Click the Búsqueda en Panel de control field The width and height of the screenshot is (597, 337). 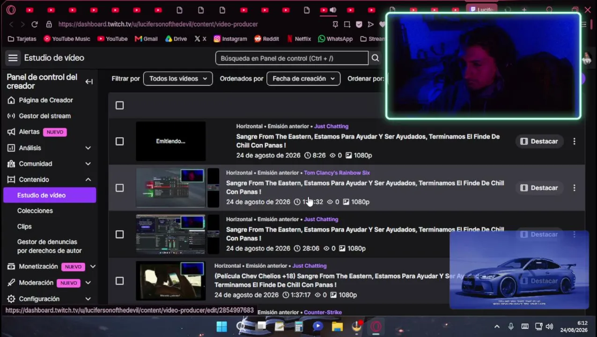[292, 58]
